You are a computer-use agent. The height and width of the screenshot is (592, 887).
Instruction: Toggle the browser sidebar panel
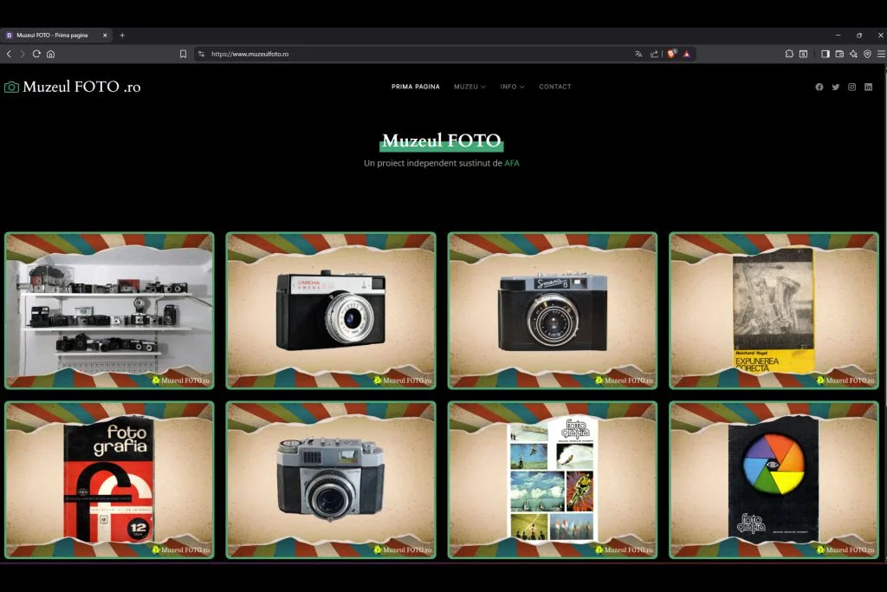(x=825, y=54)
